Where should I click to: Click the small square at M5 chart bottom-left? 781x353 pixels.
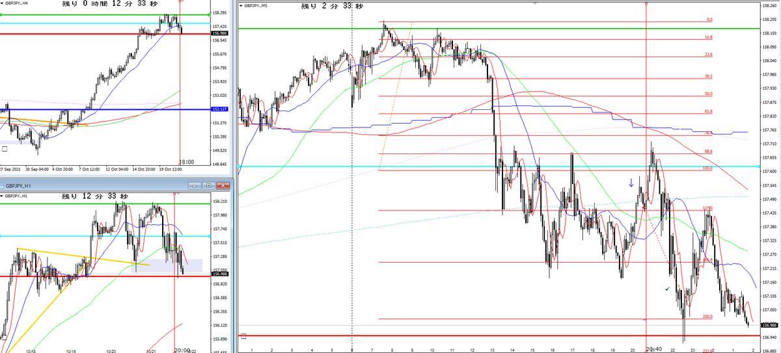[243, 336]
